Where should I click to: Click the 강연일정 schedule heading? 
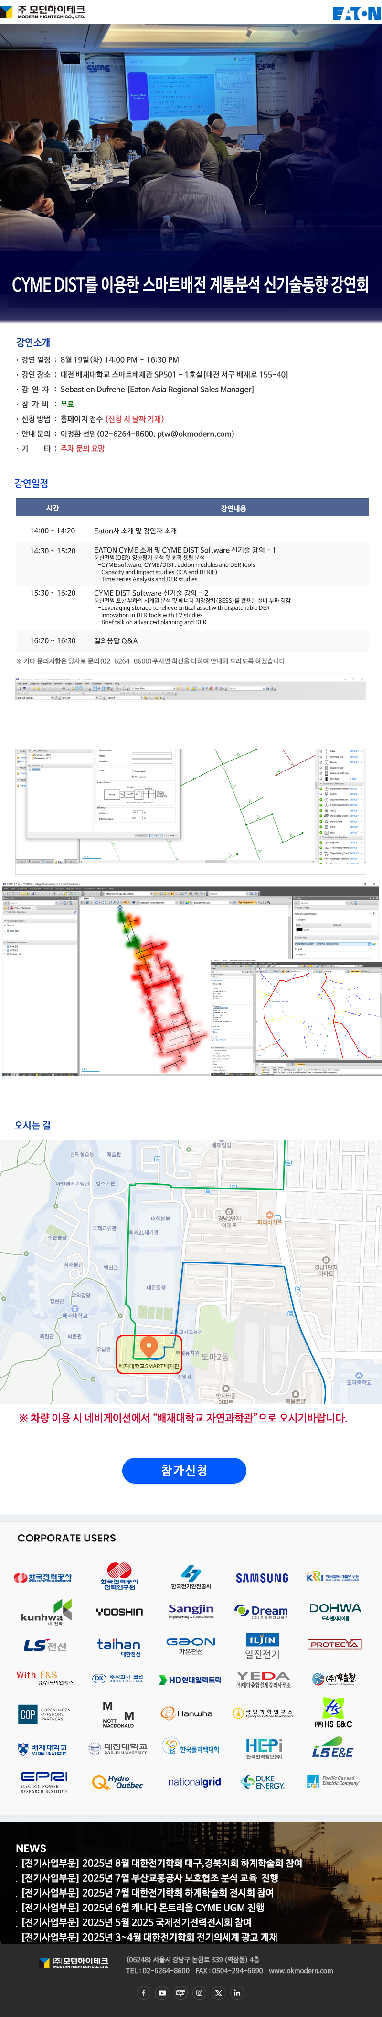(32, 483)
